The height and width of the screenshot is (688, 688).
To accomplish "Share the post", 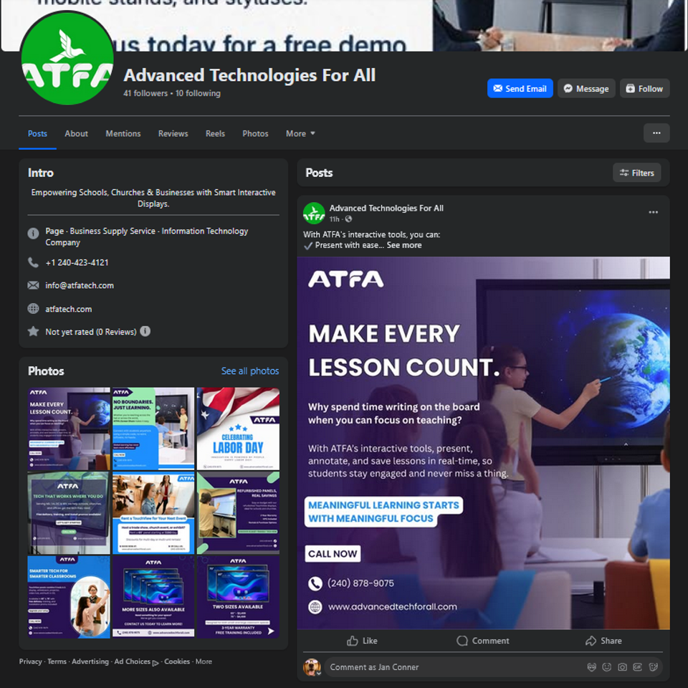I will click(x=603, y=641).
